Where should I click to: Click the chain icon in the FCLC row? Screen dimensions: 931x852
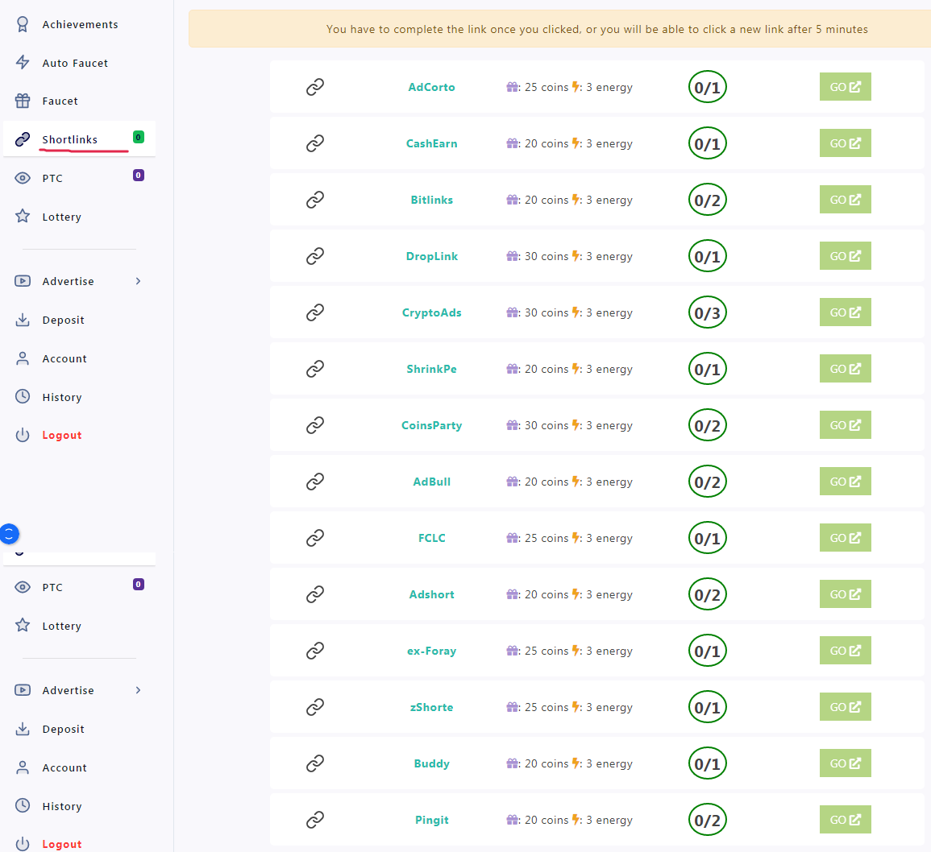[x=315, y=538]
